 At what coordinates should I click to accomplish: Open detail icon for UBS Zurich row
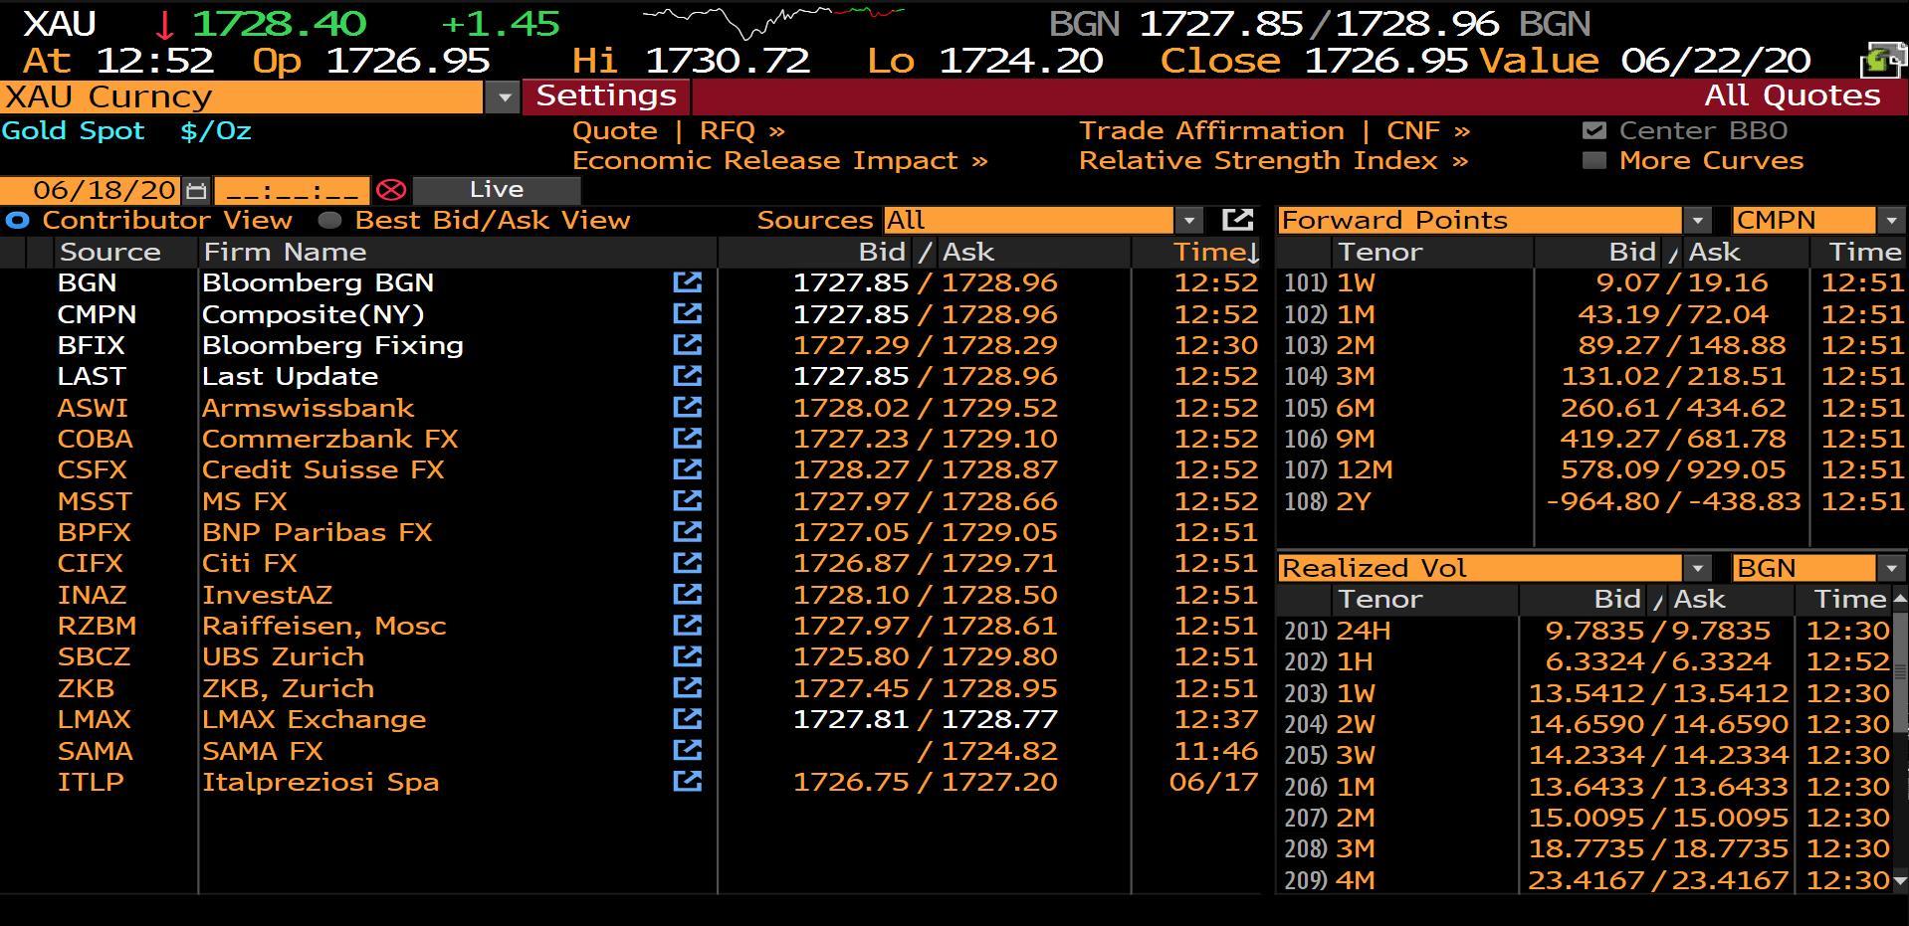(x=687, y=656)
